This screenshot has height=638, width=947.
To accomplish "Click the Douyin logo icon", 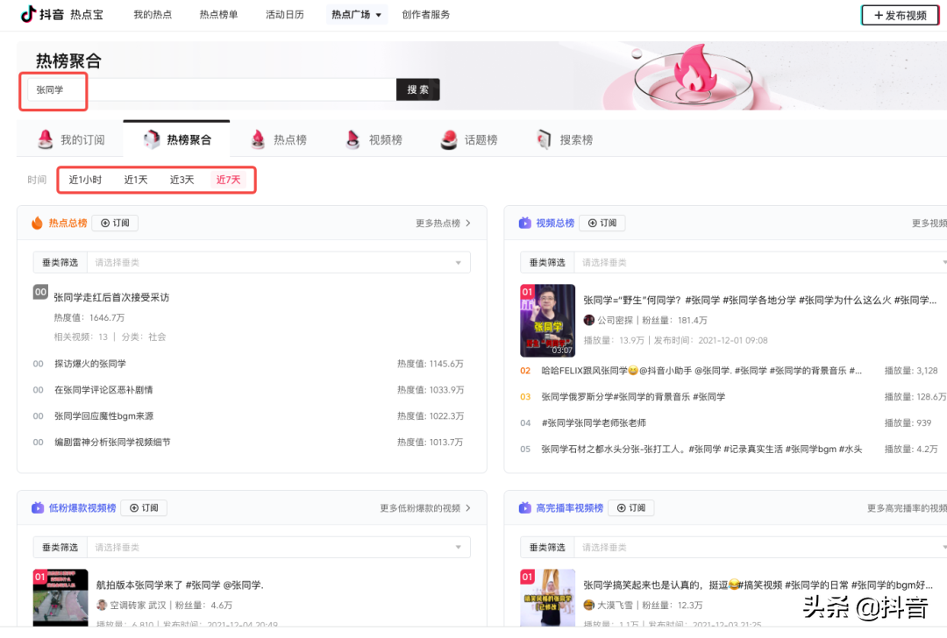I will pos(28,14).
